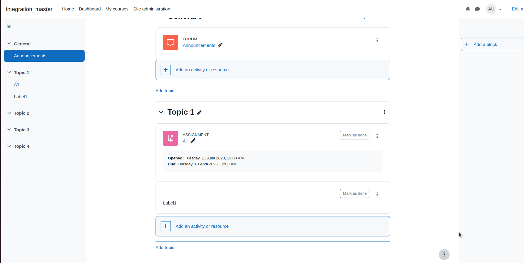Toggle Mark as done for Label1
Screen dimensions: 524x263
355,193
